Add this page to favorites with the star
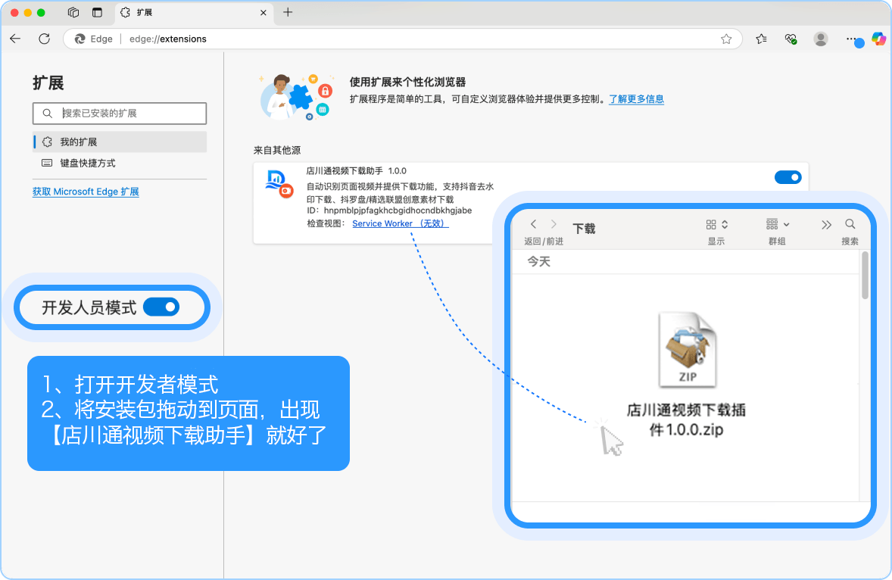Viewport: 892px width, 580px height. 726,39
